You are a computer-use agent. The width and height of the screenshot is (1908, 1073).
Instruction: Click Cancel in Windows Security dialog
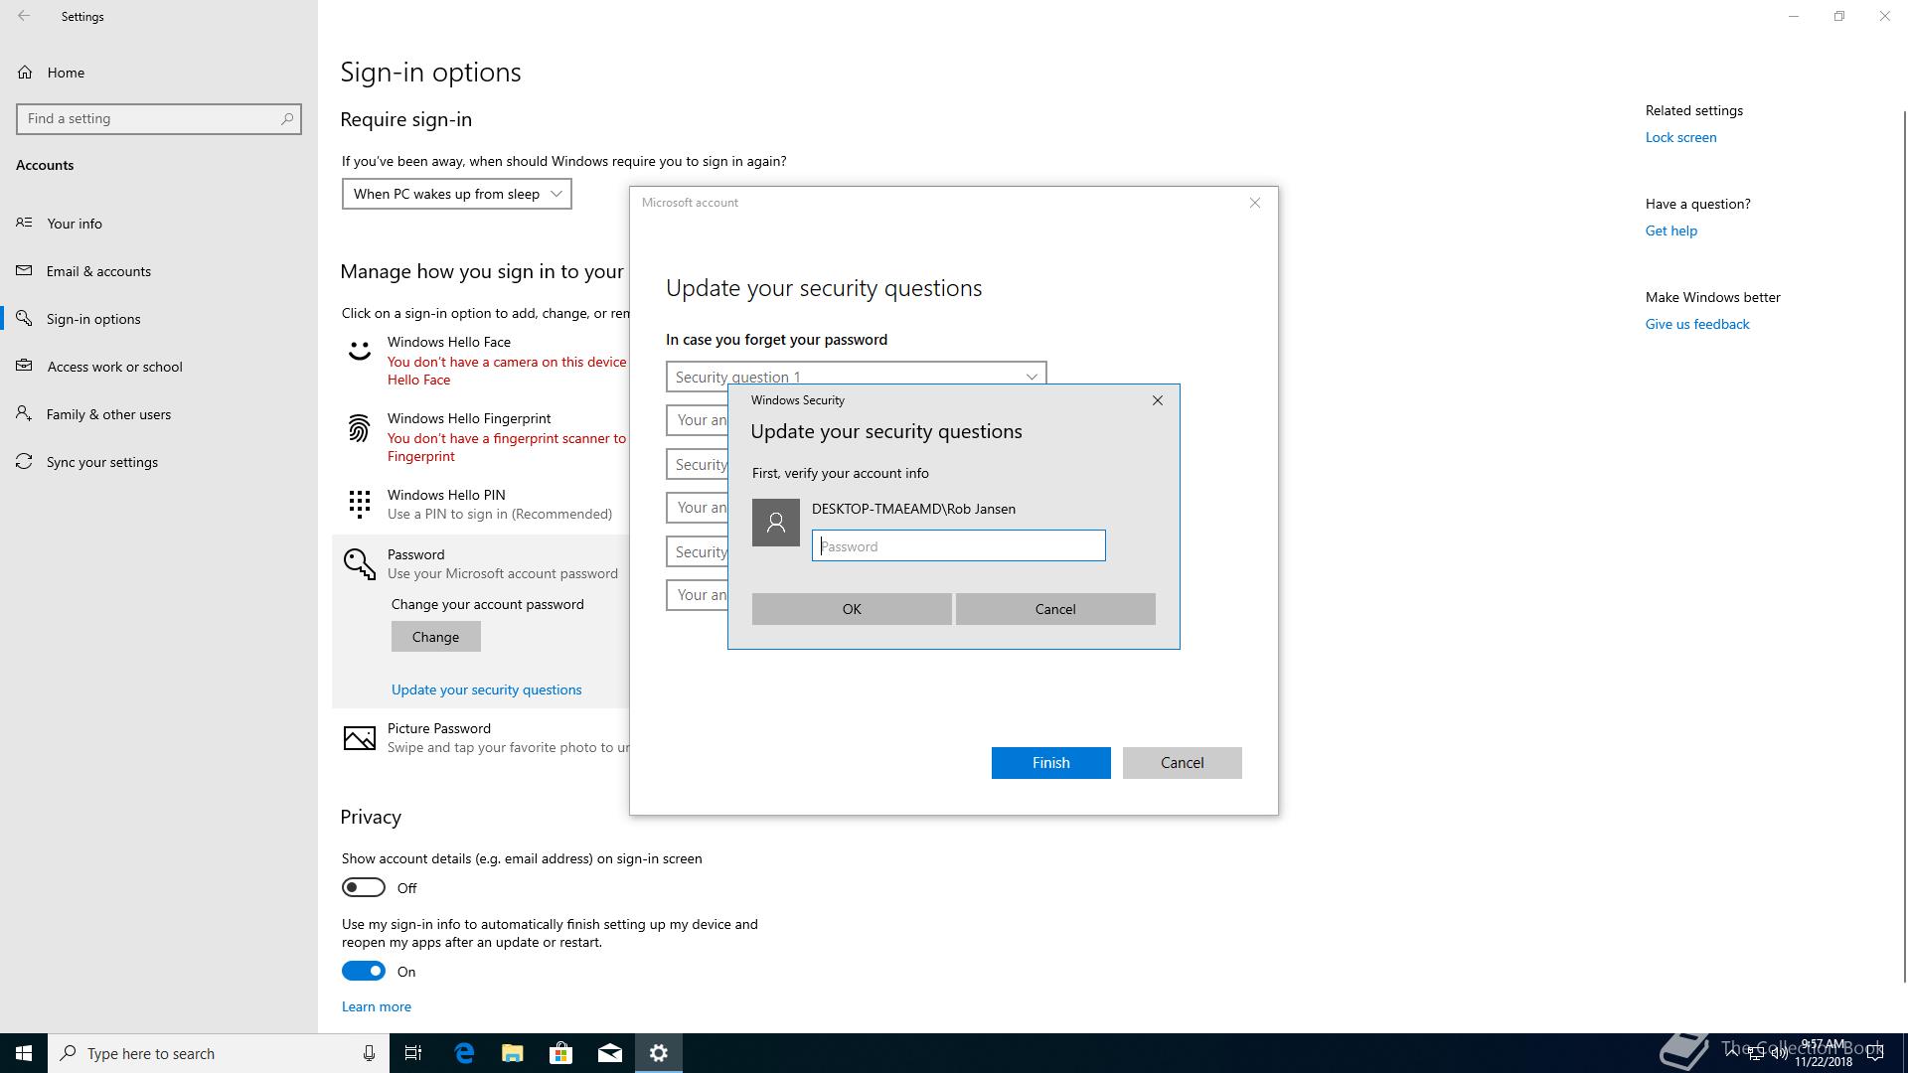(1055, 609)
